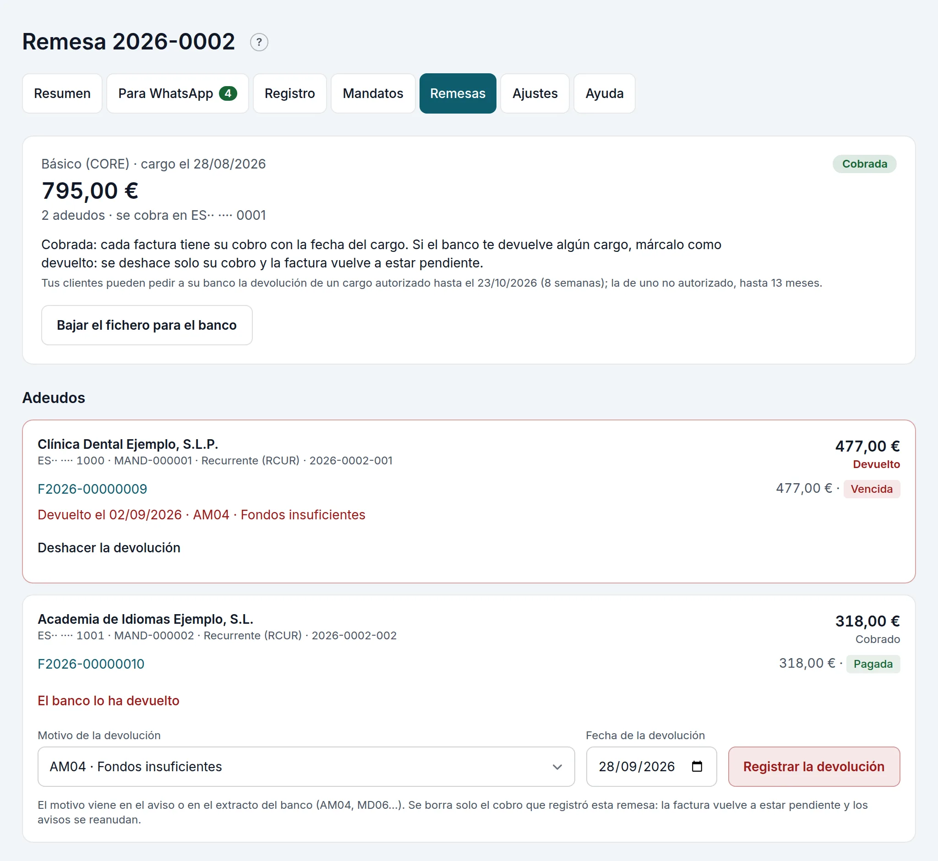Screen dimensions: 938x861
Task: Click the 795,00 € total amount
Action: coord(90,191)
